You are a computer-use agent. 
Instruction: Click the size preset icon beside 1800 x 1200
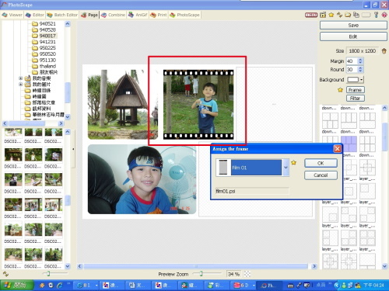[x=384, y=51]
